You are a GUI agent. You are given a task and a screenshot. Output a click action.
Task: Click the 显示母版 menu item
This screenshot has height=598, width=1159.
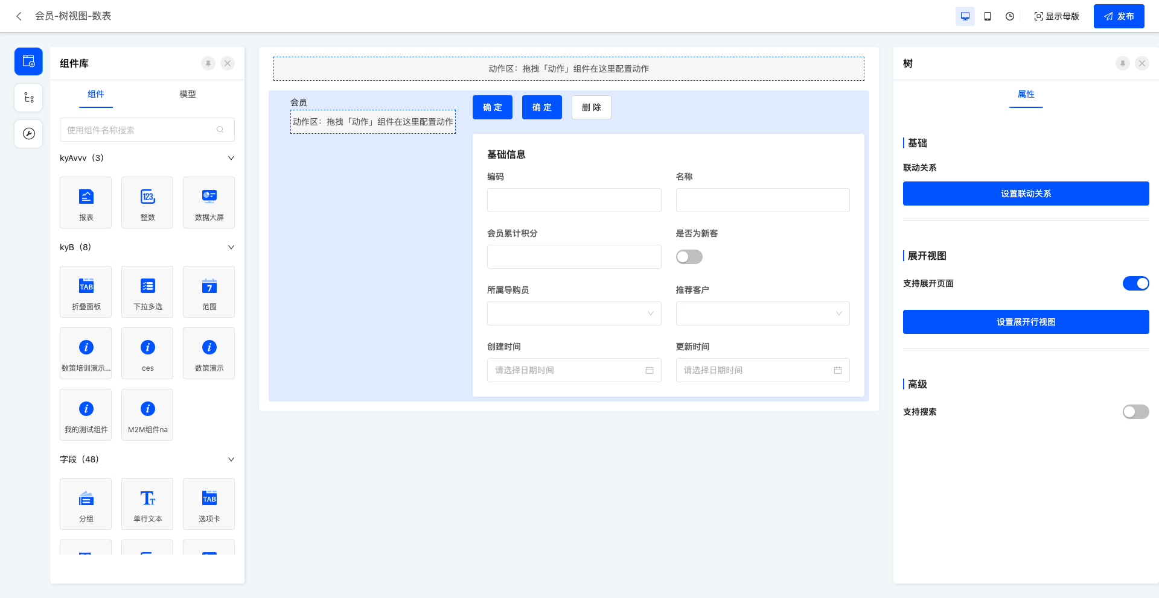coord(1056,16)
